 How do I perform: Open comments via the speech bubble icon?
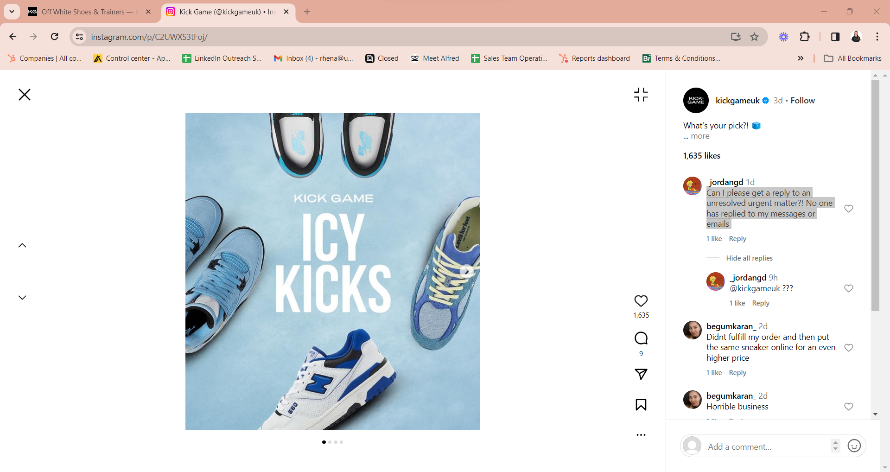click(x=641, y=338)
